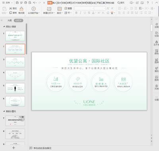Open the Chart (图表) side panel
This screenshot has width=159, height=151.
click(x=157, y=61)
